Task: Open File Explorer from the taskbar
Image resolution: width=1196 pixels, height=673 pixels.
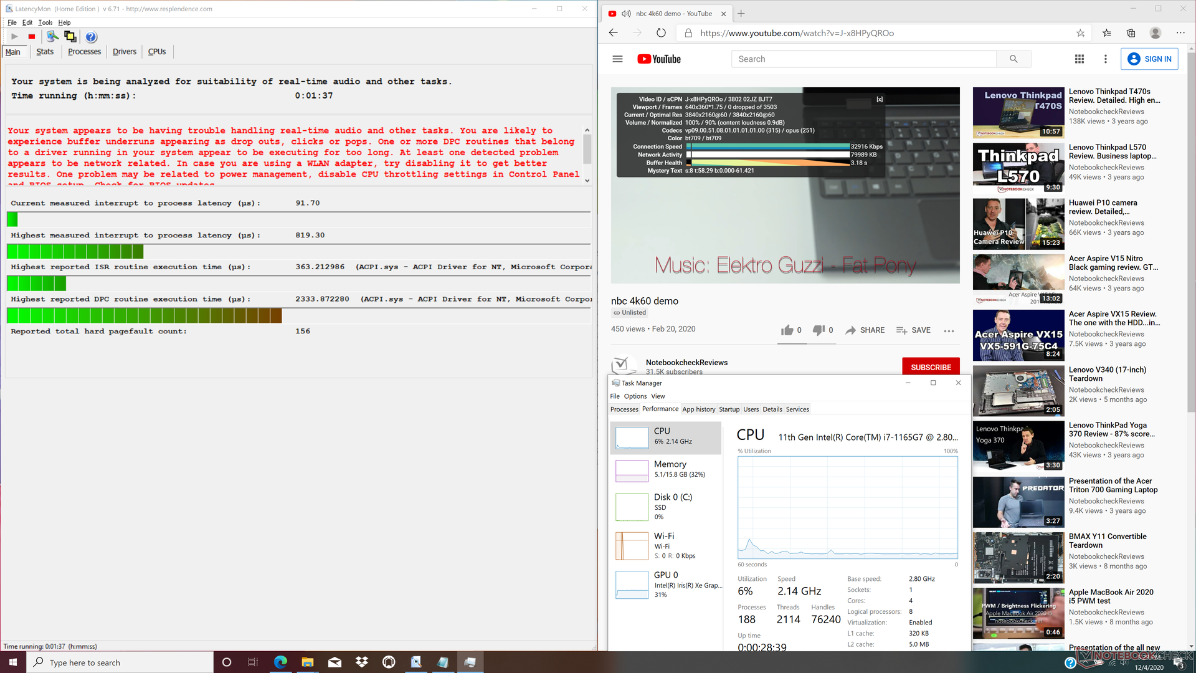Action: point(308,662)
